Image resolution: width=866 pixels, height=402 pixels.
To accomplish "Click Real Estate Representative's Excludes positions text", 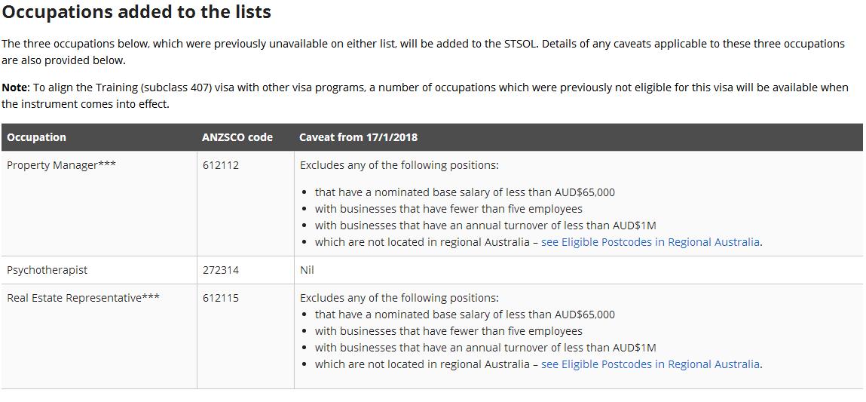I will click(x=399, y=298).
